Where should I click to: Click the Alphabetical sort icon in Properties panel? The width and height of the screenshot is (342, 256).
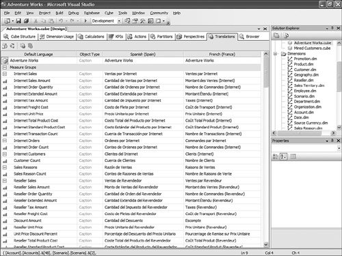click(x=283, y=156)
